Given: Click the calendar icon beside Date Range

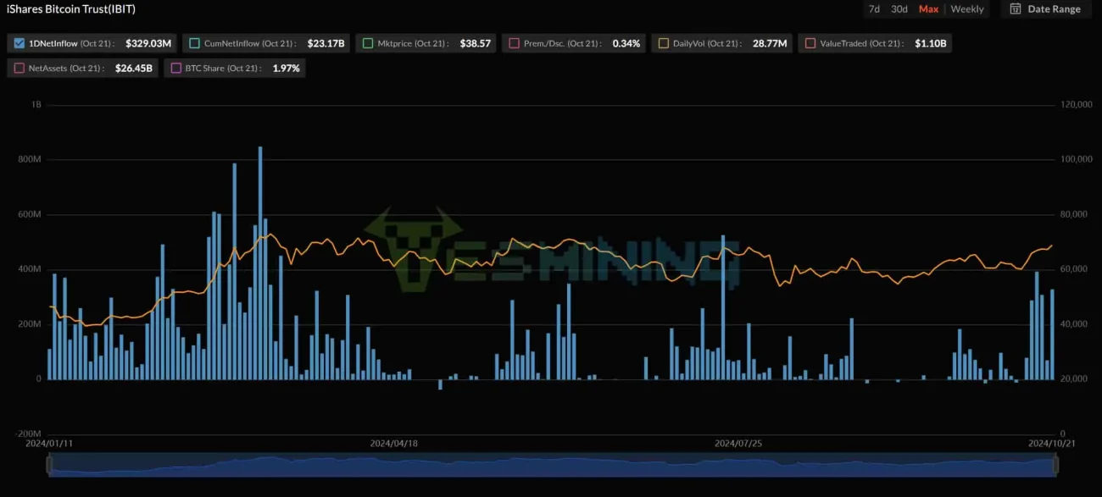Looking at the screenshot, I should click(x=1015, y=9).
